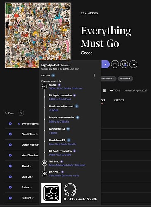The height and width of the screenshot is (207, 151).
Task: Switch to the CREDITS tab
Action: (119, 101)
